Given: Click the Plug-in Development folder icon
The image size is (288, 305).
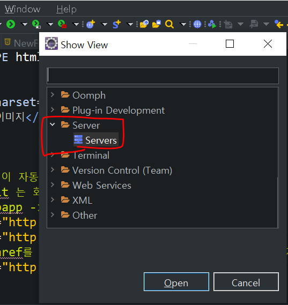Looking at the screenshot, I should [x=65, y=110].
